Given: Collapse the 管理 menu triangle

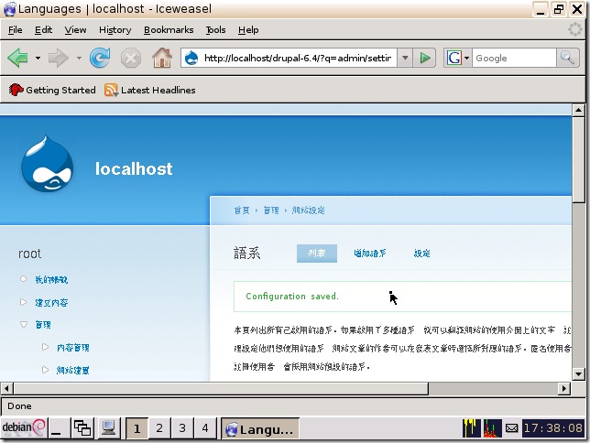Looking at the screenshot, I should click(x=23, y=325).
